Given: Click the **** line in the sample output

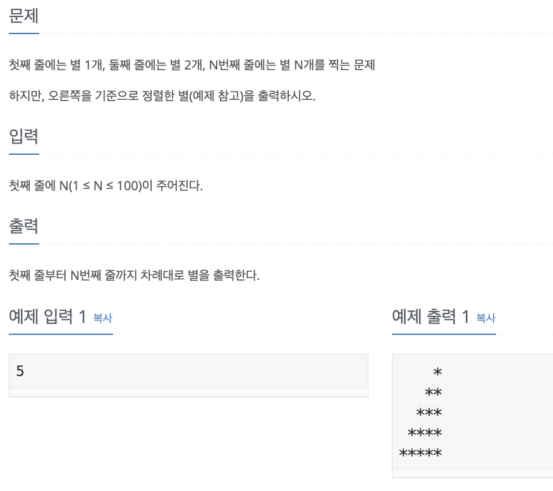Looking at the screenshot, I should [x=425, y=433].
